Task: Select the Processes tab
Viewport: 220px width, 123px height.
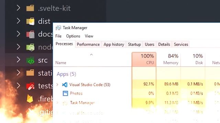Action: click(x=64, y=44)
